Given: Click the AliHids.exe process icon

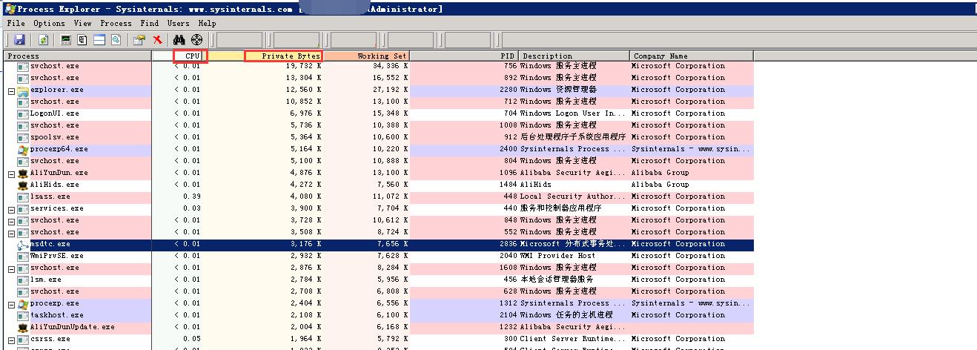Looking at the screenshot, I should (x=23, y=185).
